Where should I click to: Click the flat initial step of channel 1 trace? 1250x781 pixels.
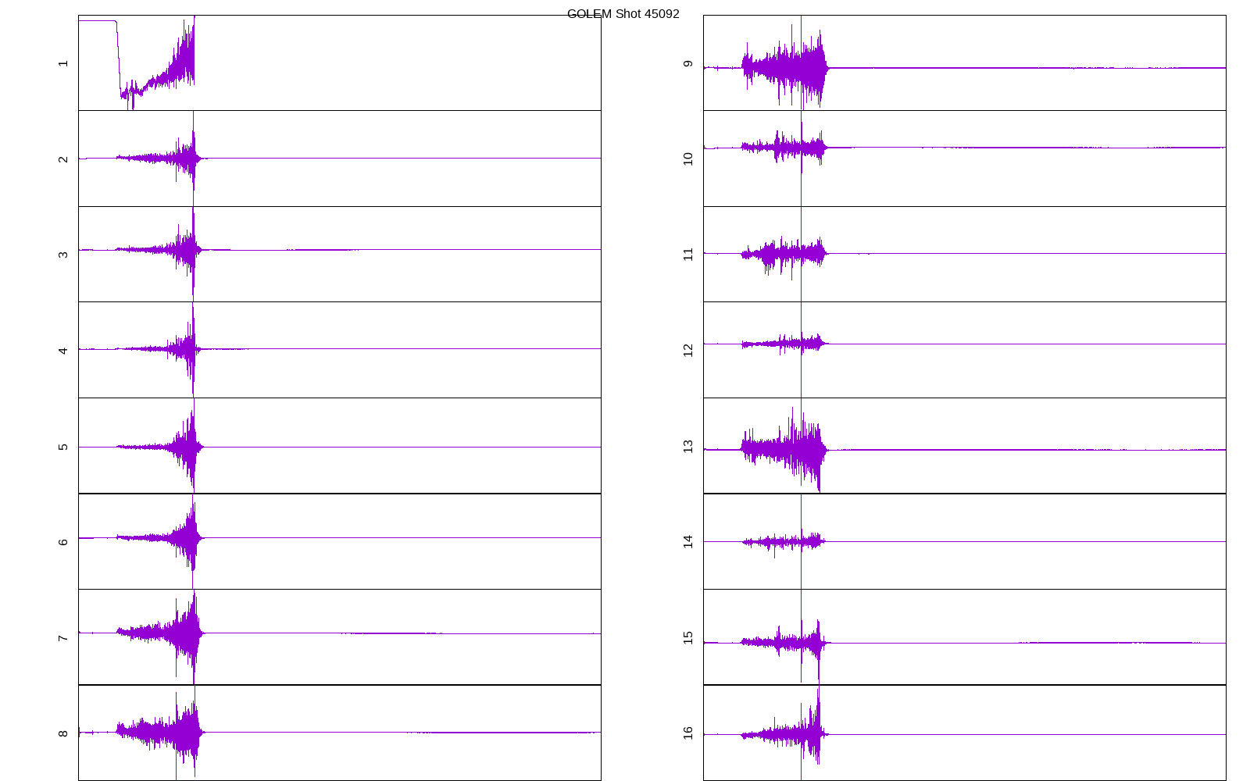[97, 21]
